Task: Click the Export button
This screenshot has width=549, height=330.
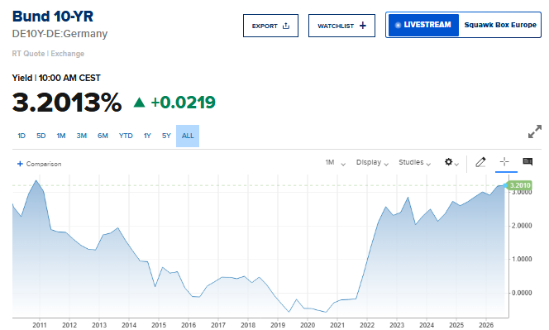Action: [270, 26]
